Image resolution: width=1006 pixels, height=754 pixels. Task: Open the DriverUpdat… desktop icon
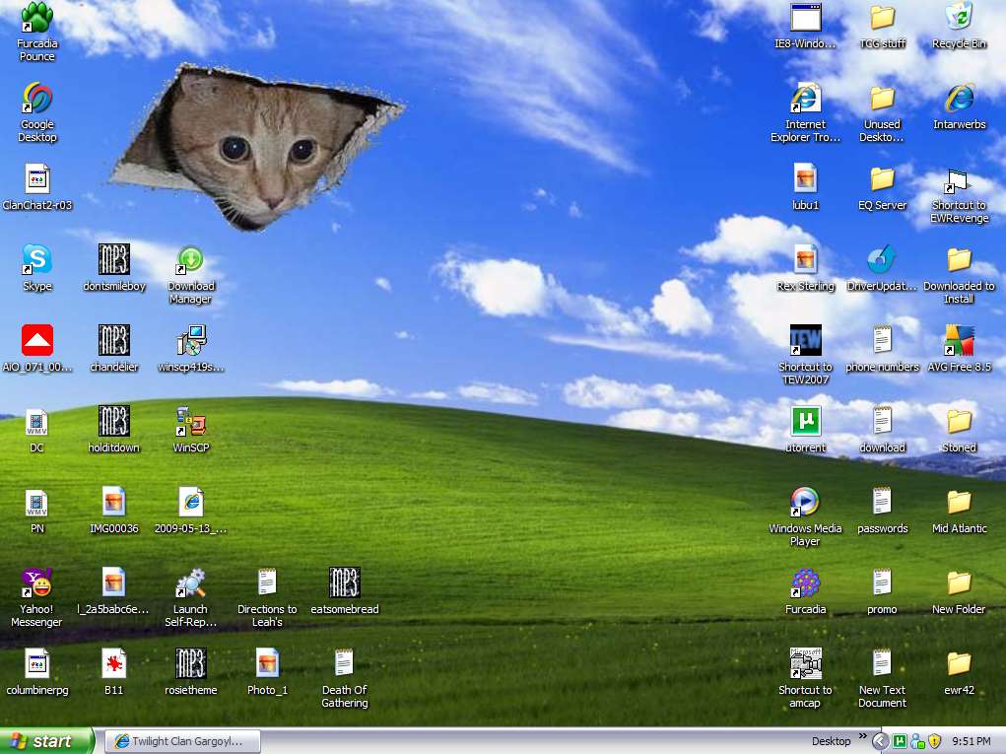tap(883, 260)
